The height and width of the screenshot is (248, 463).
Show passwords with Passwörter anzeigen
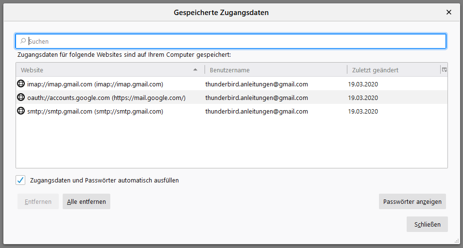pos(412,201)
